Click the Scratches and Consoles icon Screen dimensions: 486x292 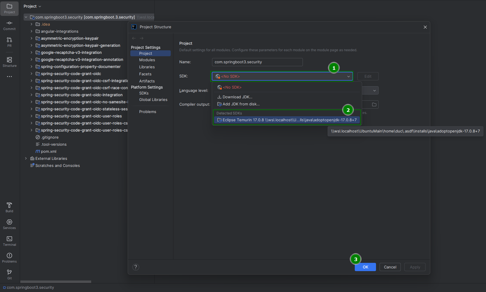[32, 165]
